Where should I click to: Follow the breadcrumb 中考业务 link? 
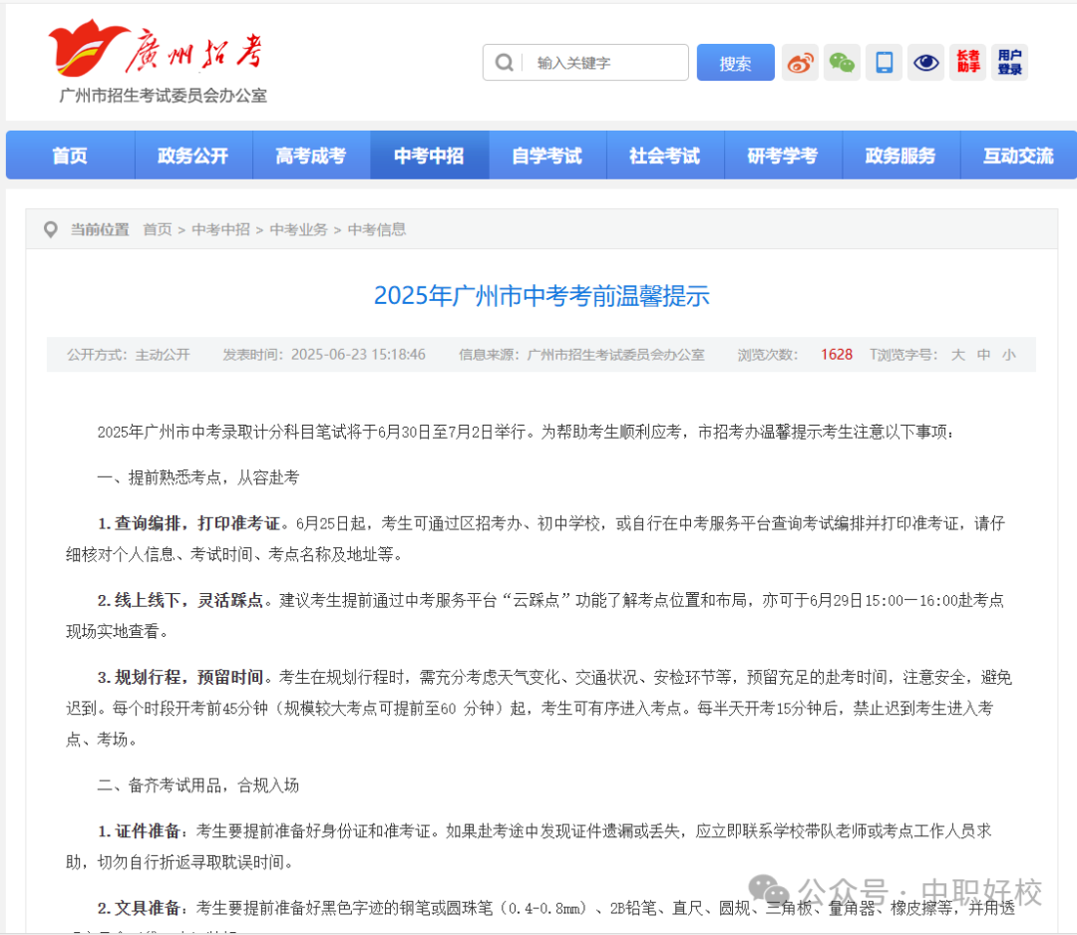coord(299,229)
